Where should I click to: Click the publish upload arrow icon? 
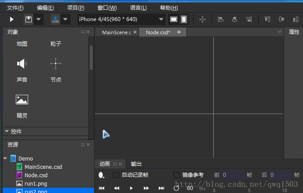point(55,19)
